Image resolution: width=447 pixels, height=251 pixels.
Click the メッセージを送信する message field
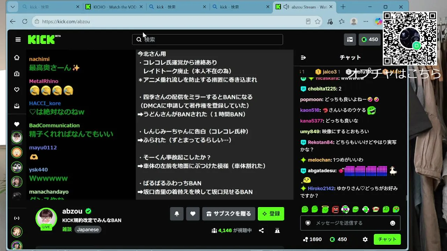pos(350,223)
